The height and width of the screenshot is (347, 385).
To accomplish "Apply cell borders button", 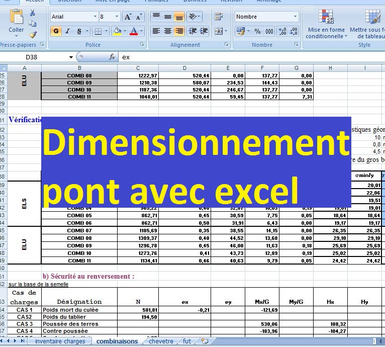I will tap(98, 31).
